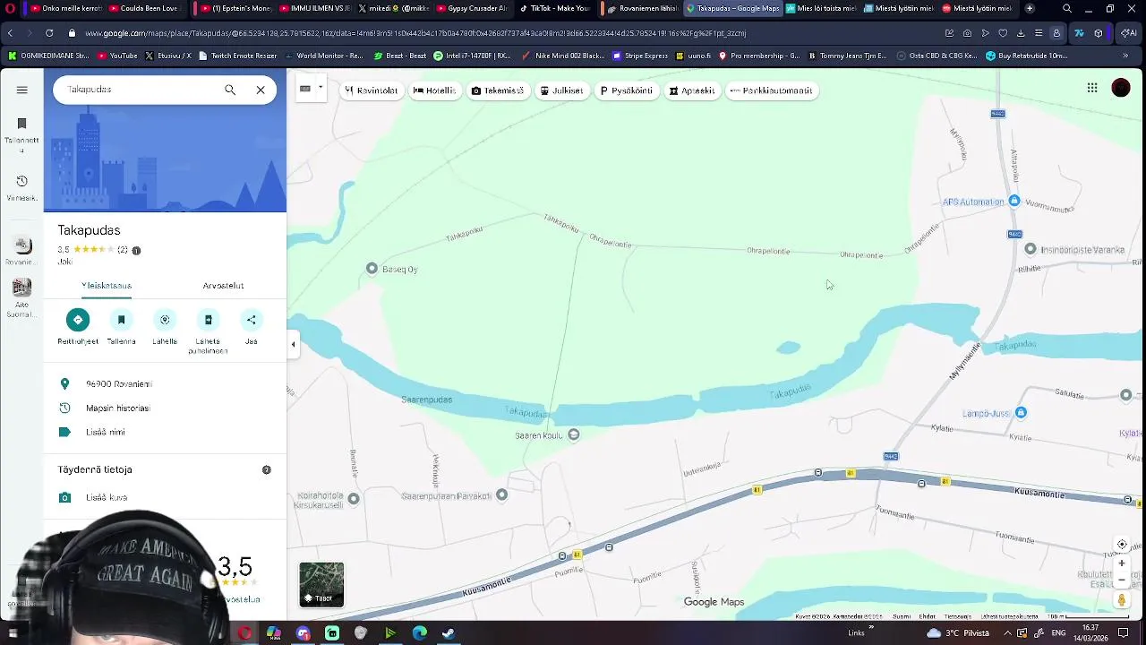Open the YouTube bookmark
1146x645 pixels.
[117, 56]
